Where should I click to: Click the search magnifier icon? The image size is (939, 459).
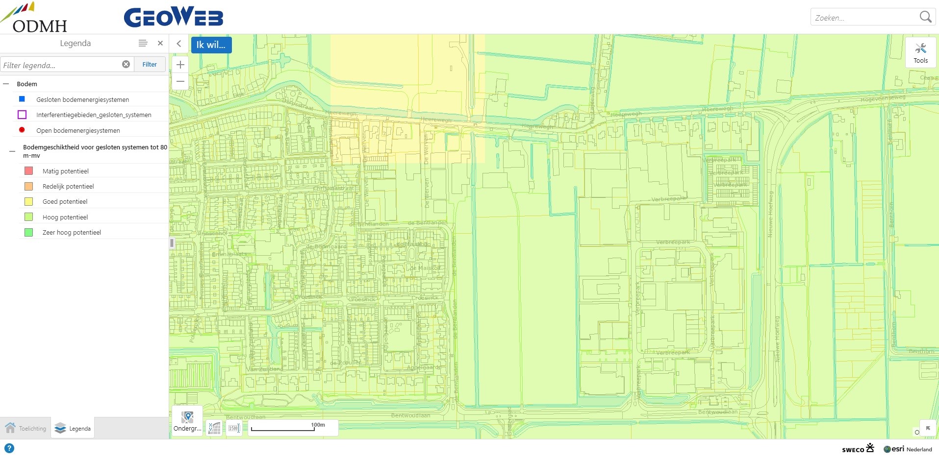(925, 17)
